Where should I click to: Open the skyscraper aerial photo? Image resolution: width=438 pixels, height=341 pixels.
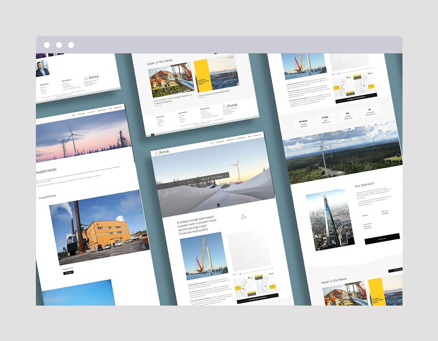[x=331, y=220]
